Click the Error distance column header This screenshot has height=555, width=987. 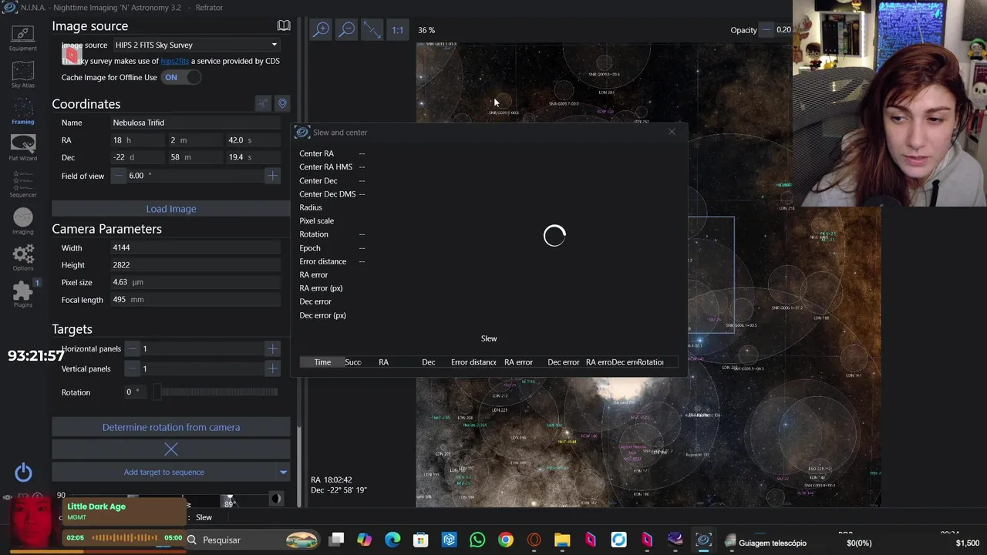click(473, 362)
